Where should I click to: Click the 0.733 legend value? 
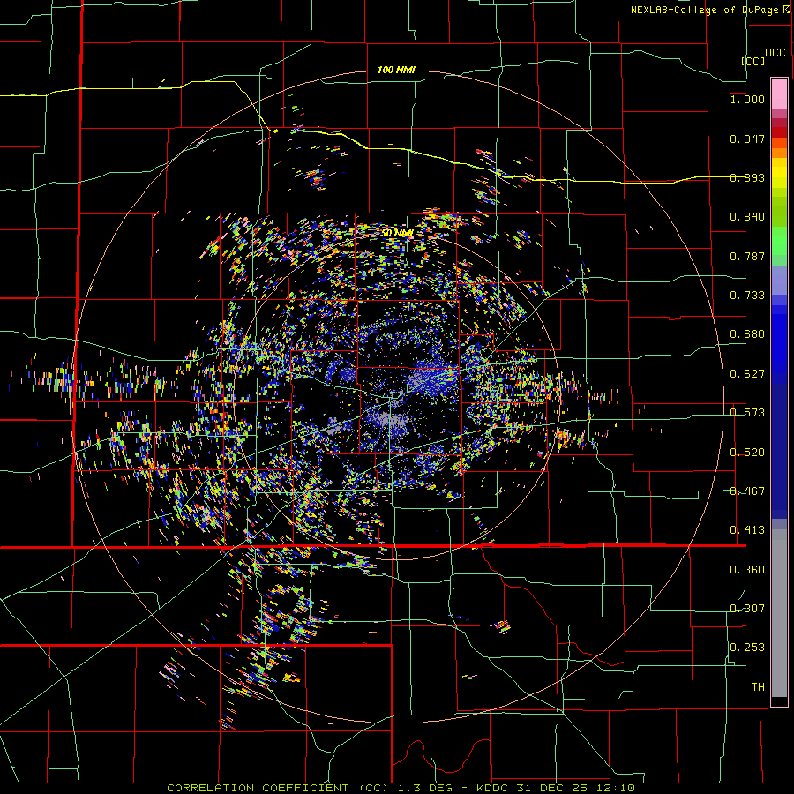coord(747,296)
